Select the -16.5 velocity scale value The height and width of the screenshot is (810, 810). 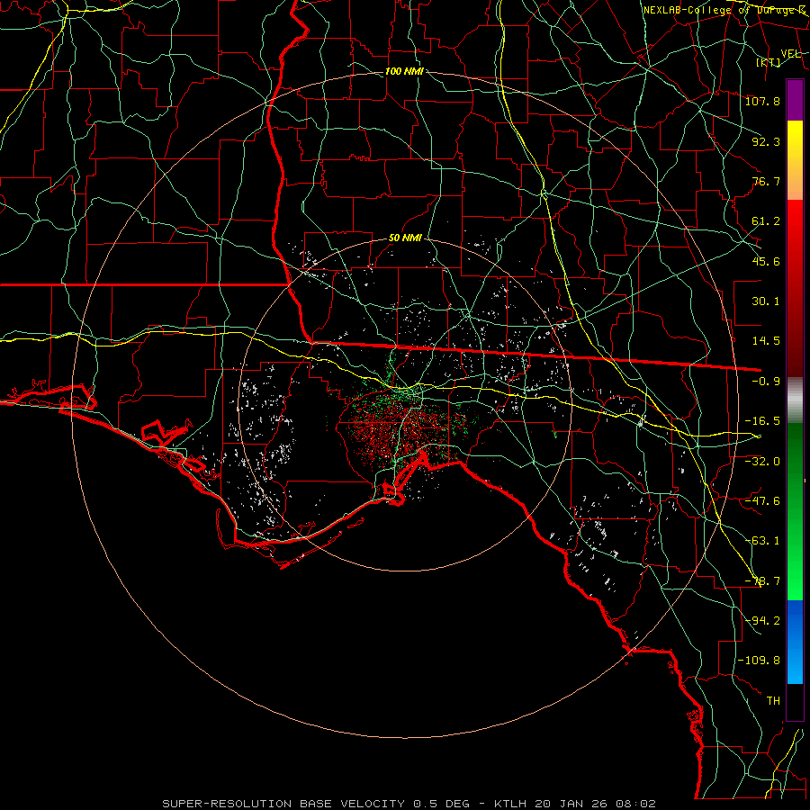(x=762, y=421)
